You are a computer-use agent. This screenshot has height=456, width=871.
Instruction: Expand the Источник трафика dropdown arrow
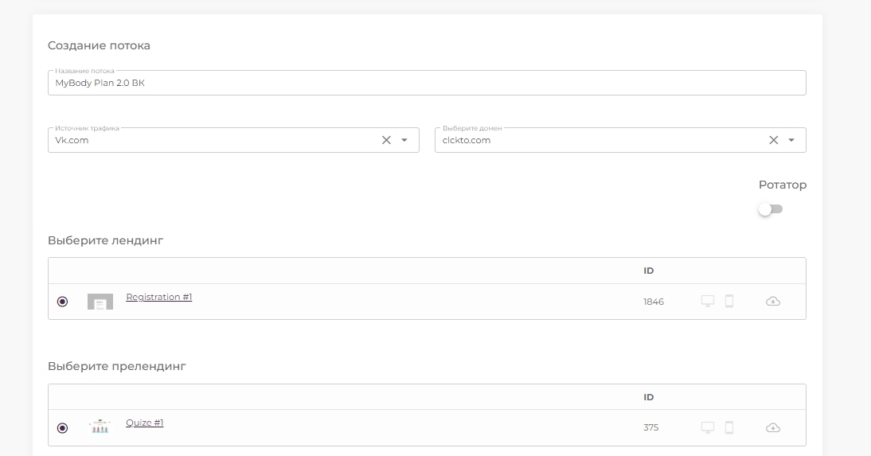(404, 140)
